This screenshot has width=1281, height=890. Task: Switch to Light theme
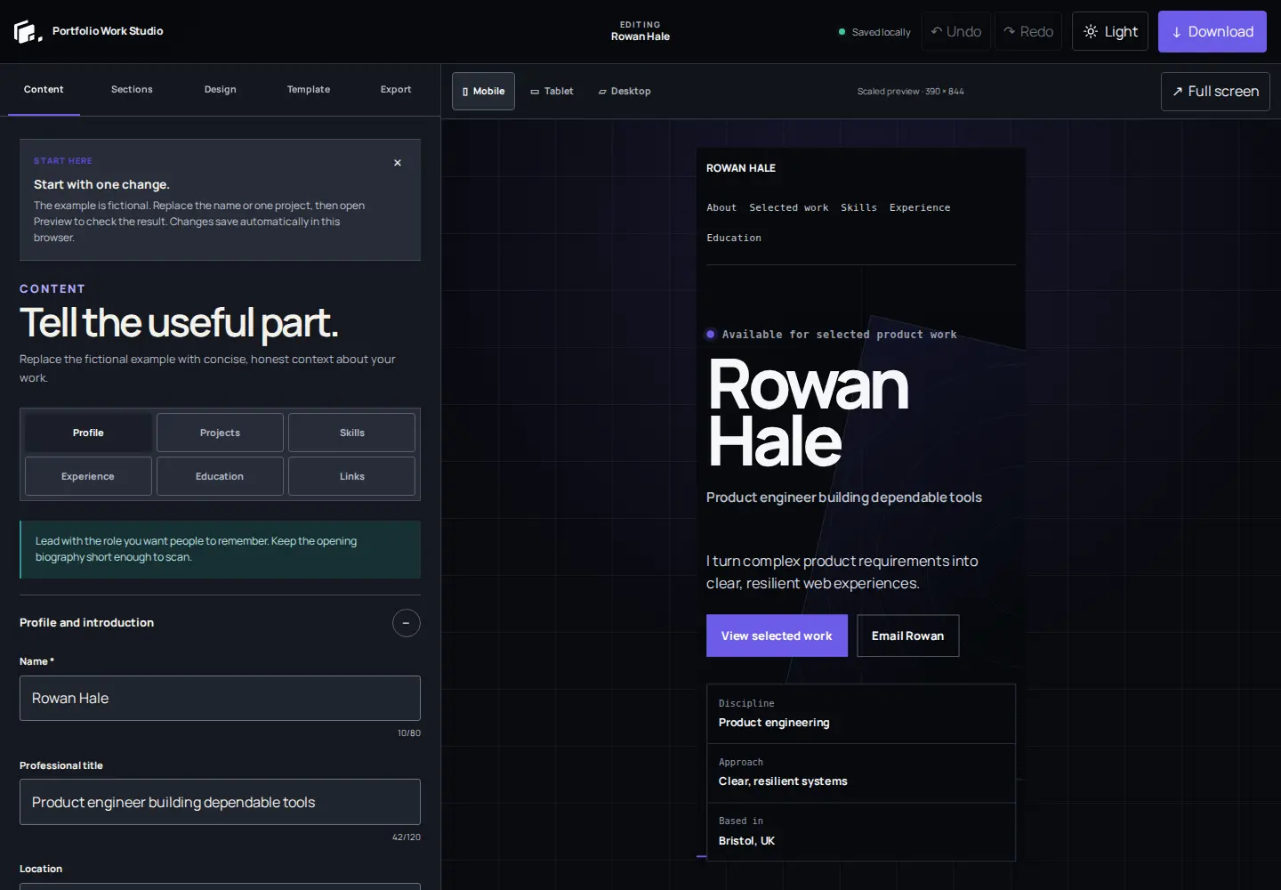click(1110, 31)
